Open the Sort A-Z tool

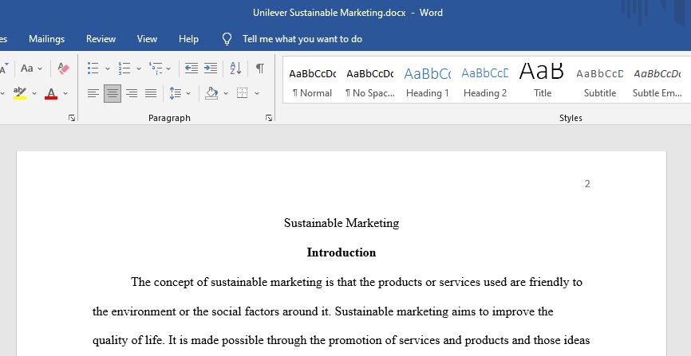point(235,68)
